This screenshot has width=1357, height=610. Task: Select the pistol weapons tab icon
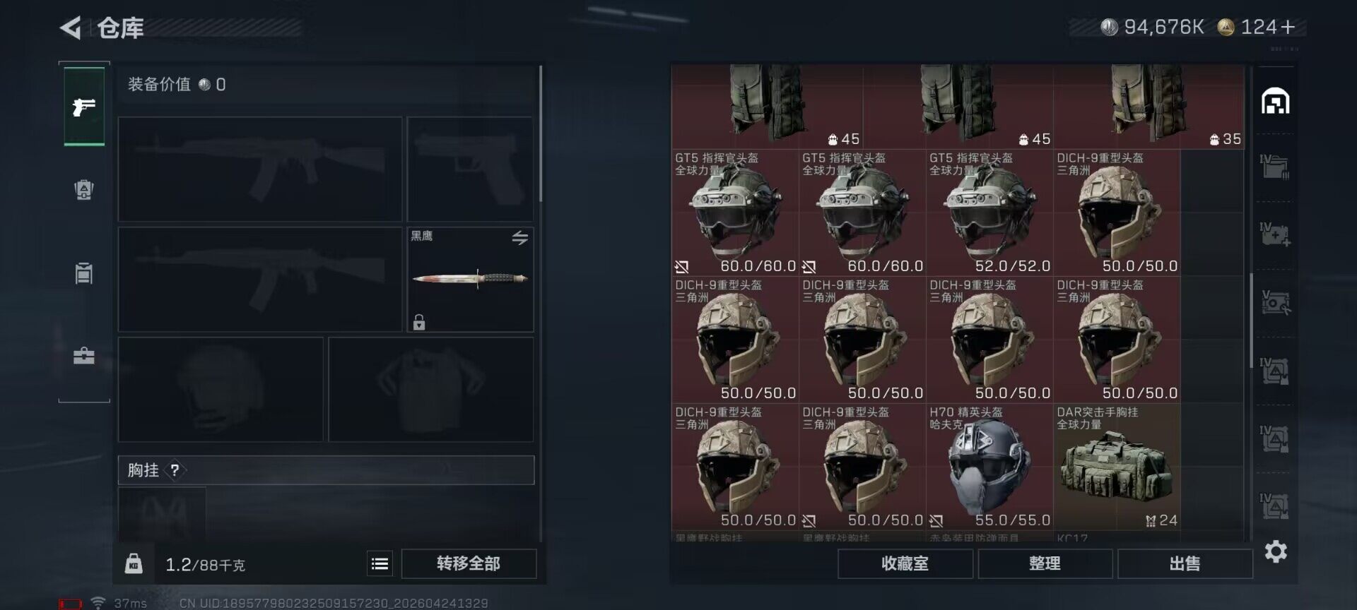84,107
